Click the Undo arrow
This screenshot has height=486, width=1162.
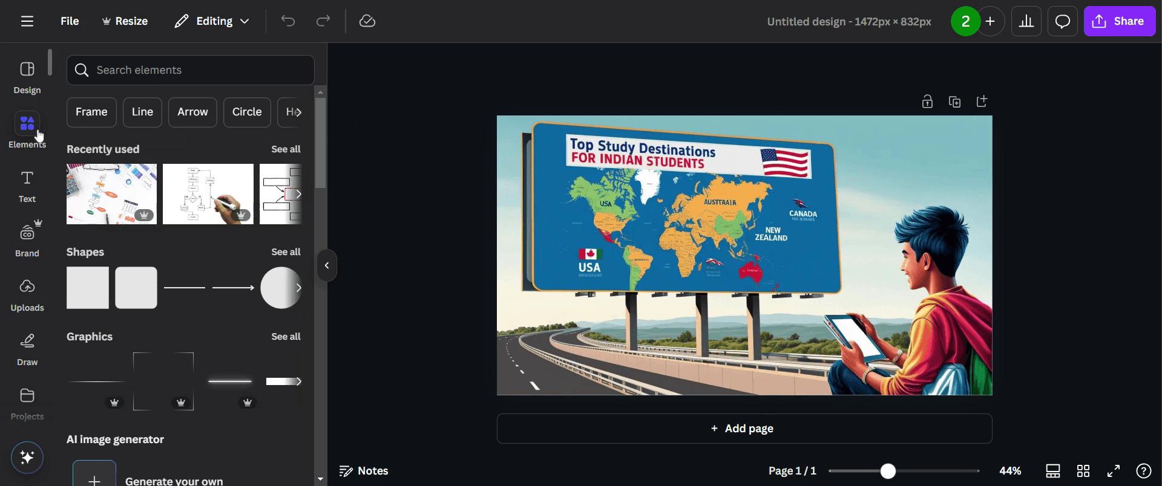click(288, 21)
